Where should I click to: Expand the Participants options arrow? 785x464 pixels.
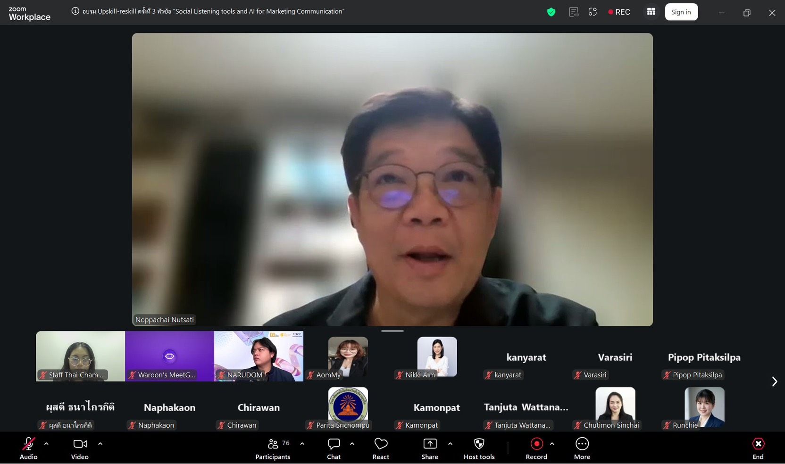302,444
